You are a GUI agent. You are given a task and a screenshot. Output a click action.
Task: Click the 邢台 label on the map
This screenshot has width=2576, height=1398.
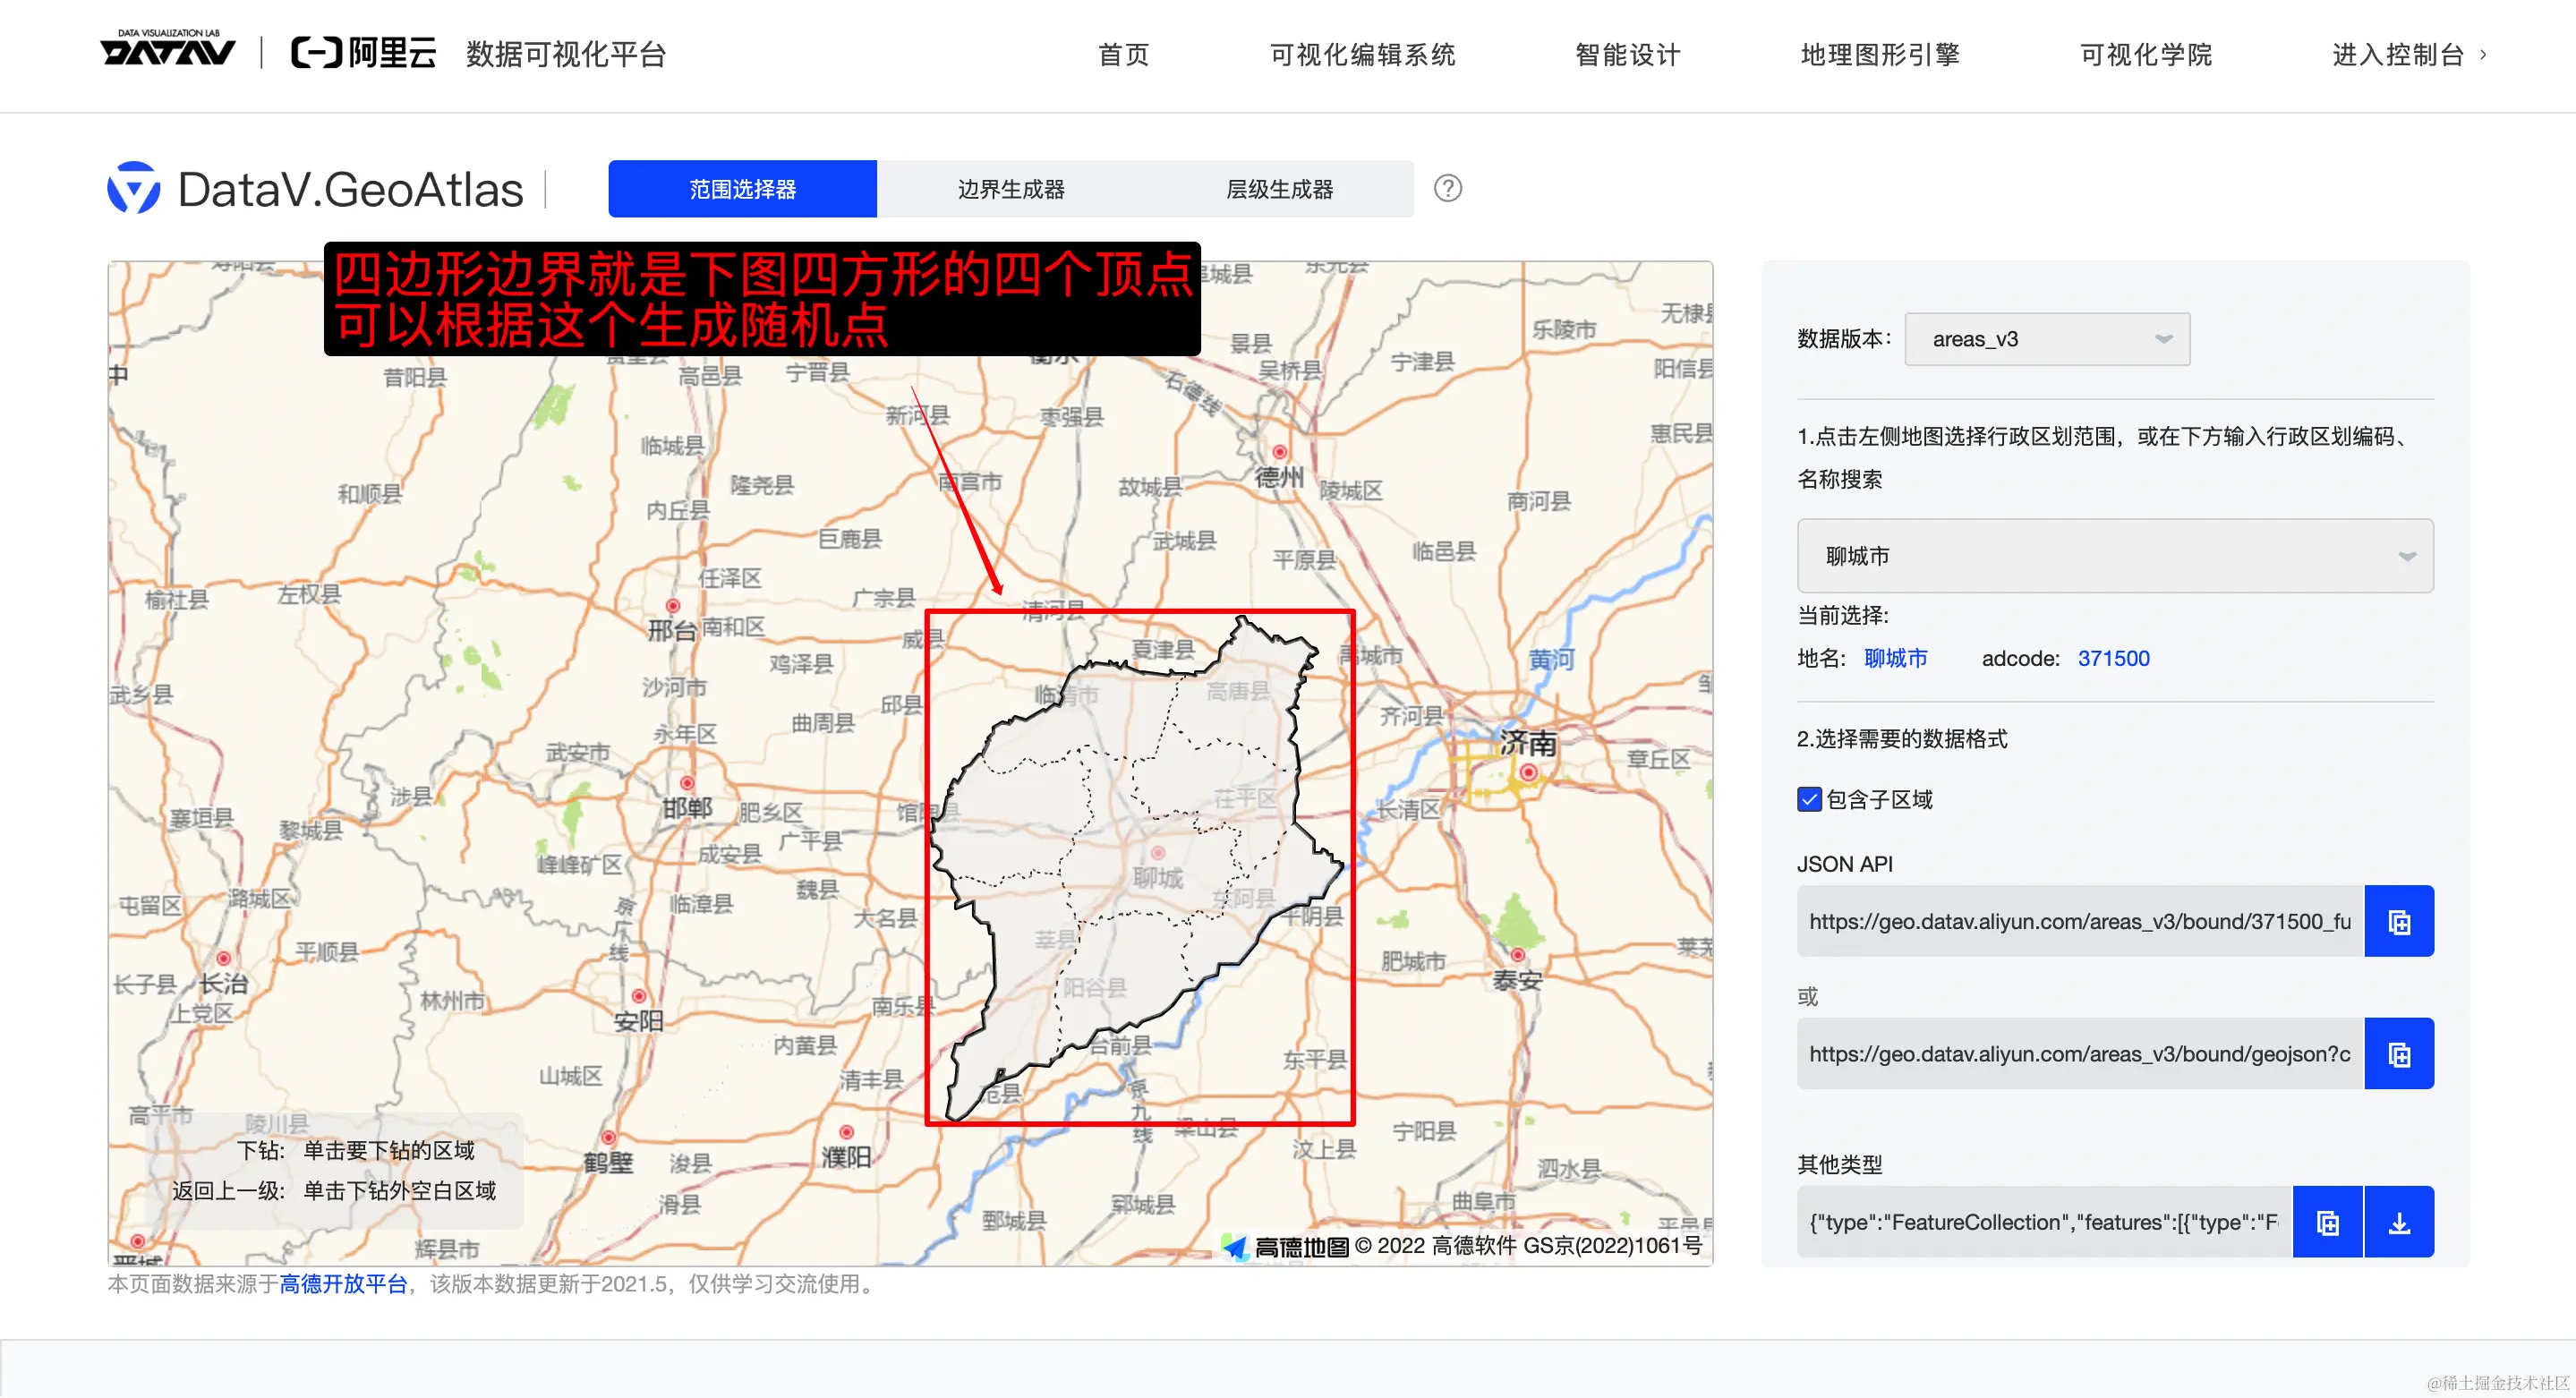click(x=671, y=630)
